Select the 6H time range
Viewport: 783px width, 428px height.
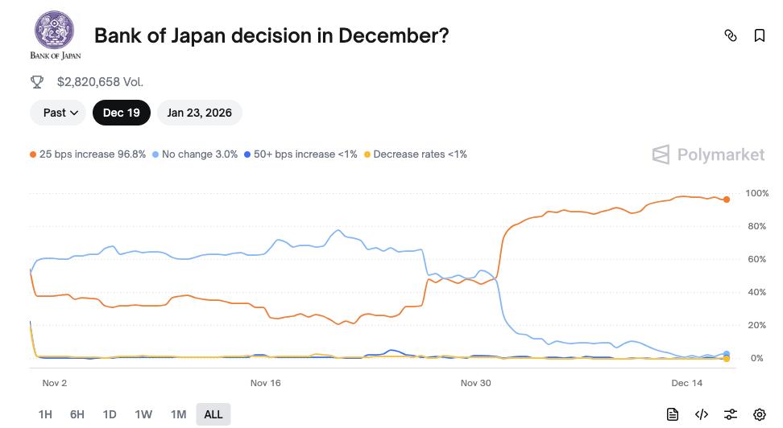[77, 414]
